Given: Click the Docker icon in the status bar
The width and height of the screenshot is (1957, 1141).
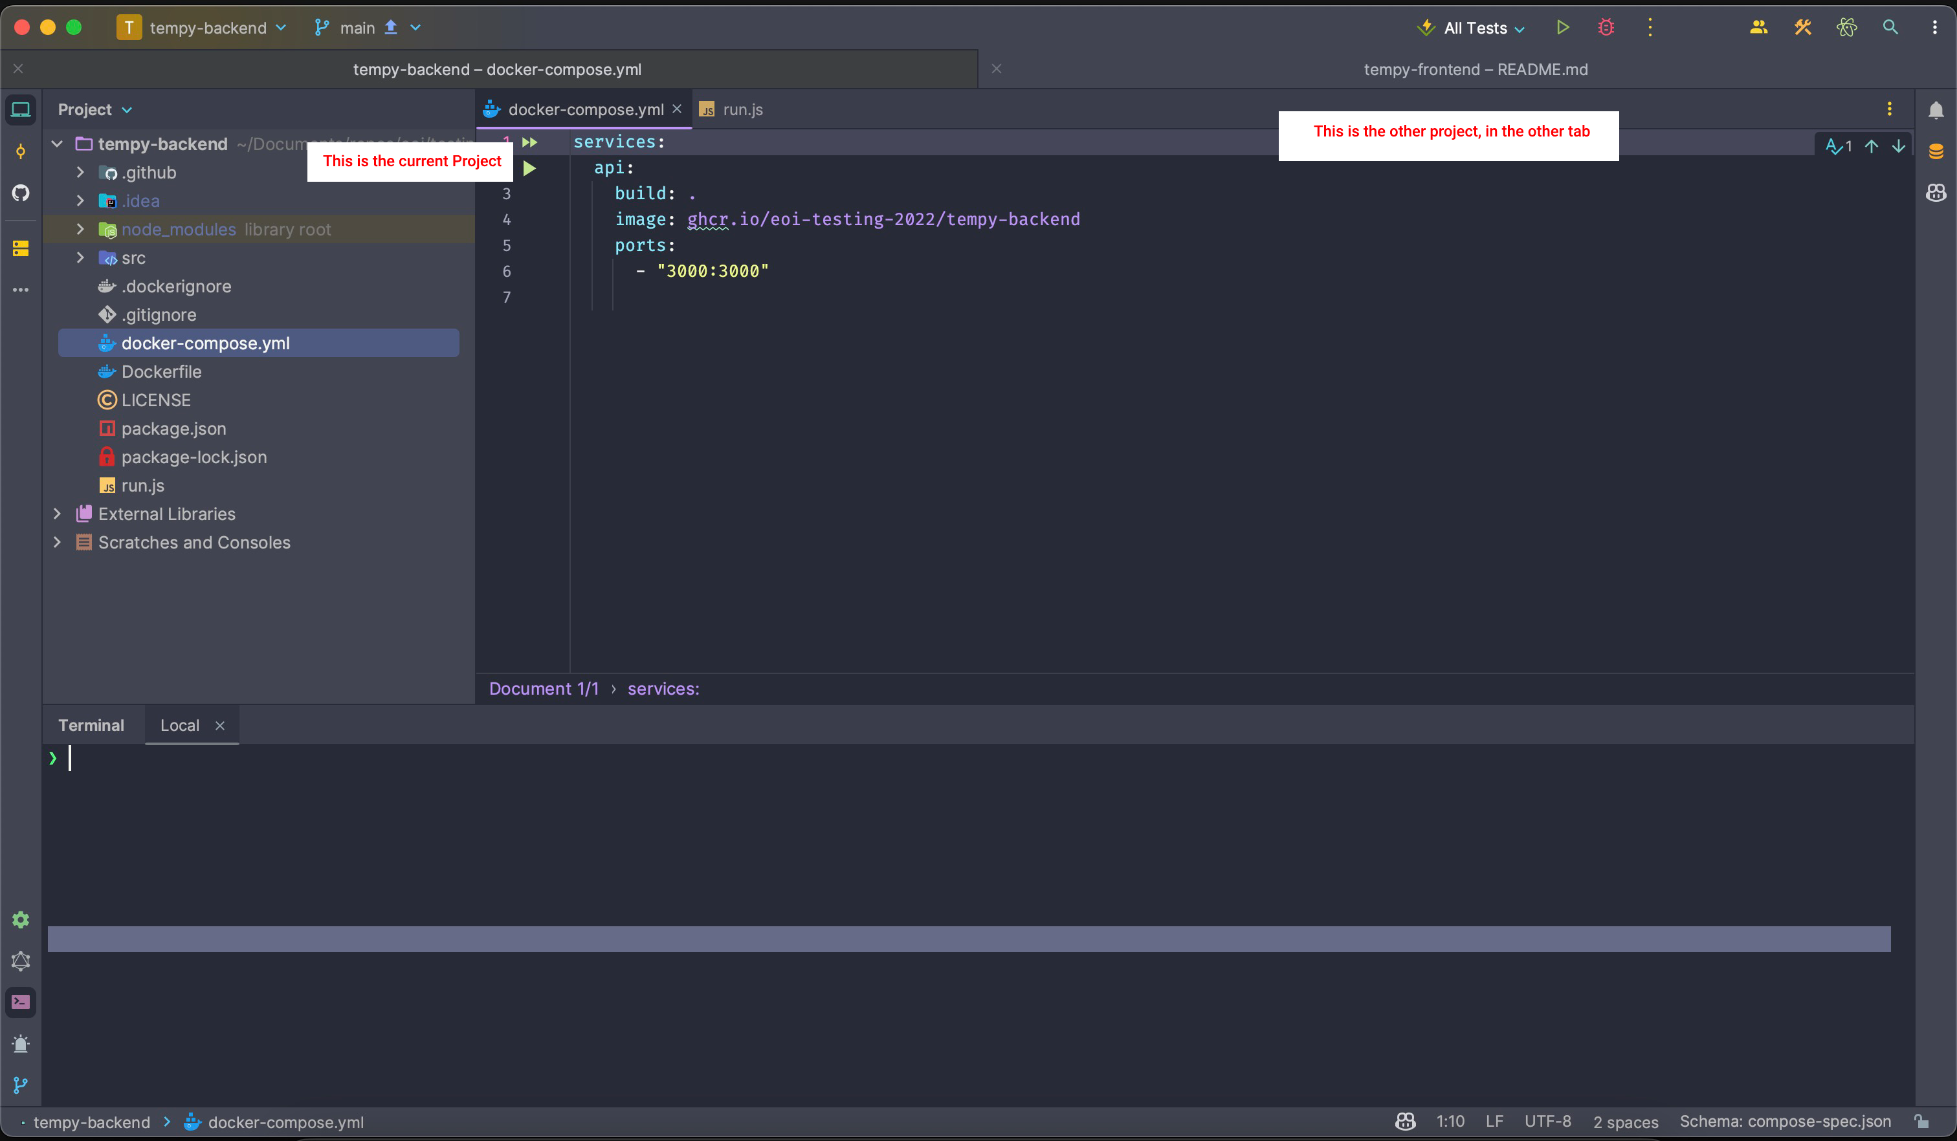Looking at the screenshot, I should 1405,1121.
